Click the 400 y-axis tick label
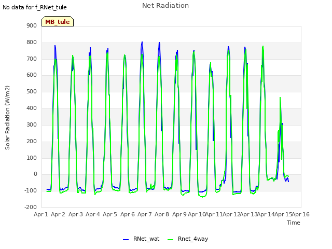 pyautogui.click(x=32, y=108)
